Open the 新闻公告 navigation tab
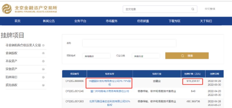The image size is (232, 108). click(x=49, y=21)
